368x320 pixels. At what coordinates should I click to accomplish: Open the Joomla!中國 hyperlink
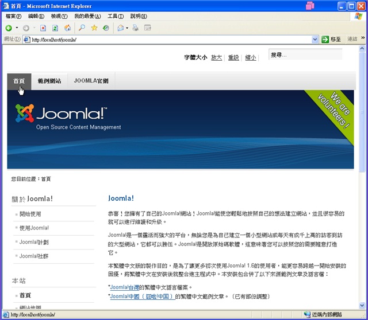(x=143, y=296)
